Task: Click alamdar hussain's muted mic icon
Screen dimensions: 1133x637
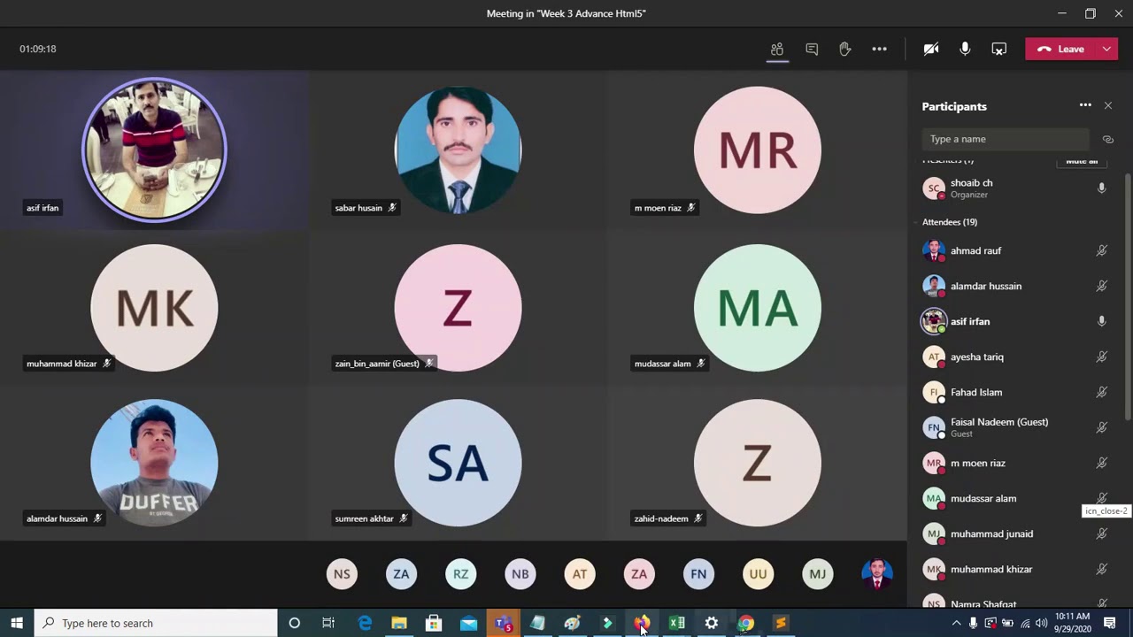Action: tap(1102, 286)
